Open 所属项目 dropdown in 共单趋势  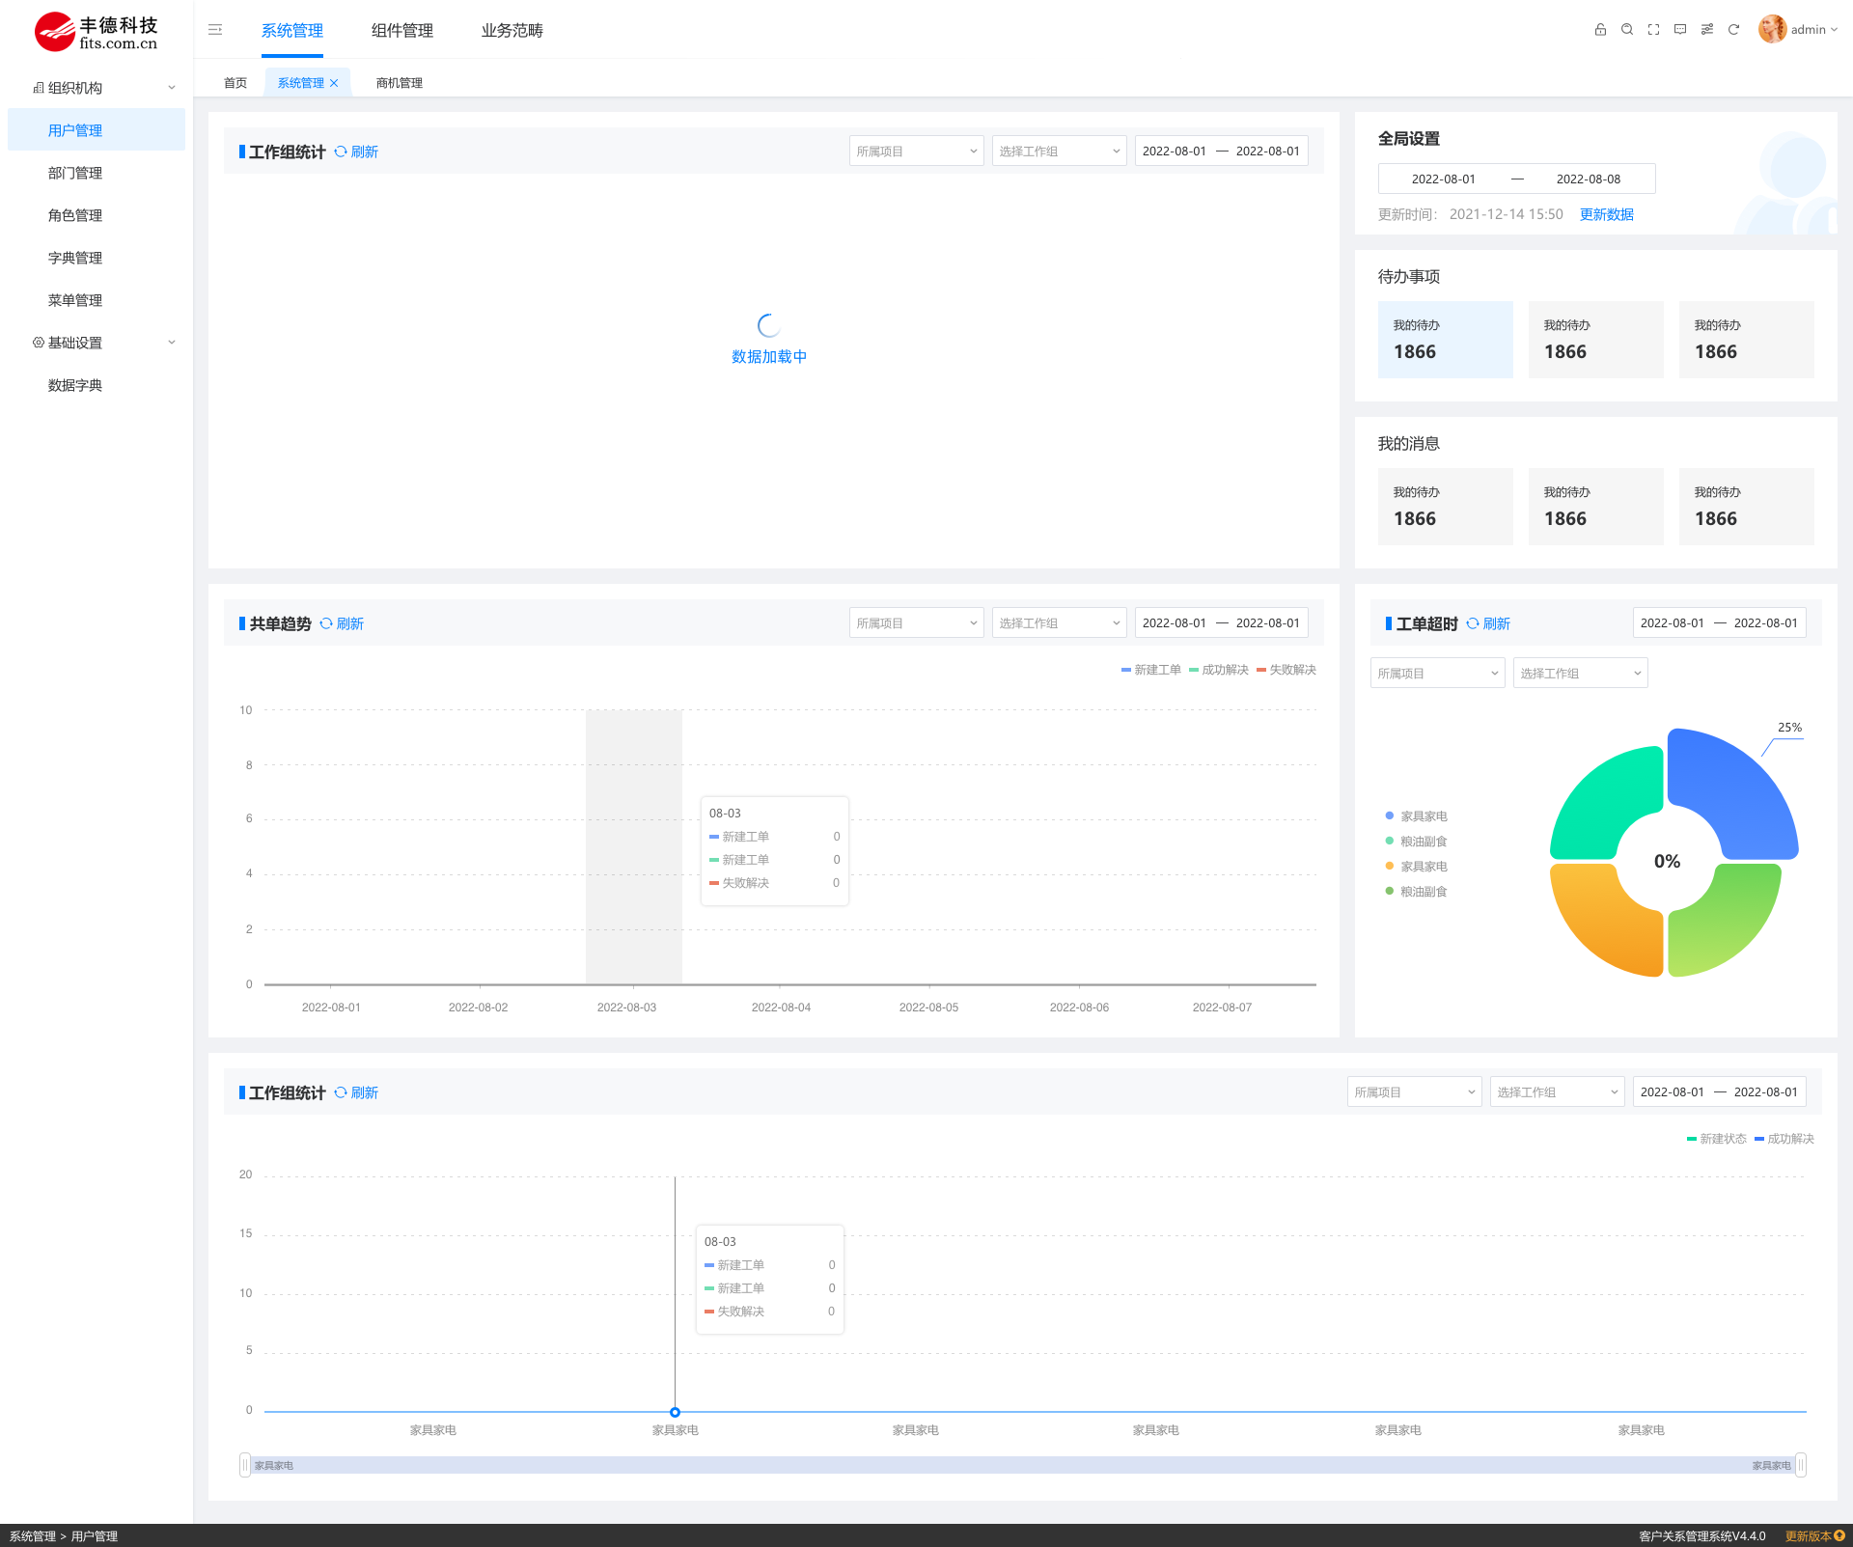[x=917, y=623]
